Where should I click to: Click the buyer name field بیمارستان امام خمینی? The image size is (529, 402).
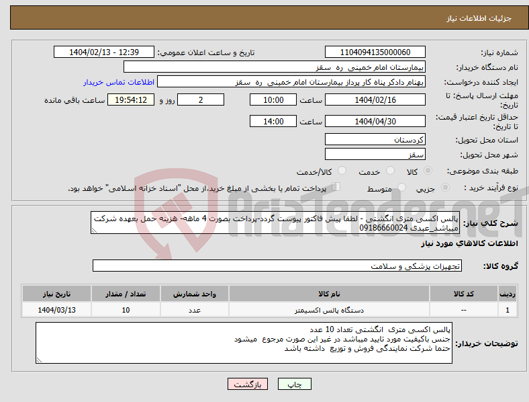coord(275,67)
